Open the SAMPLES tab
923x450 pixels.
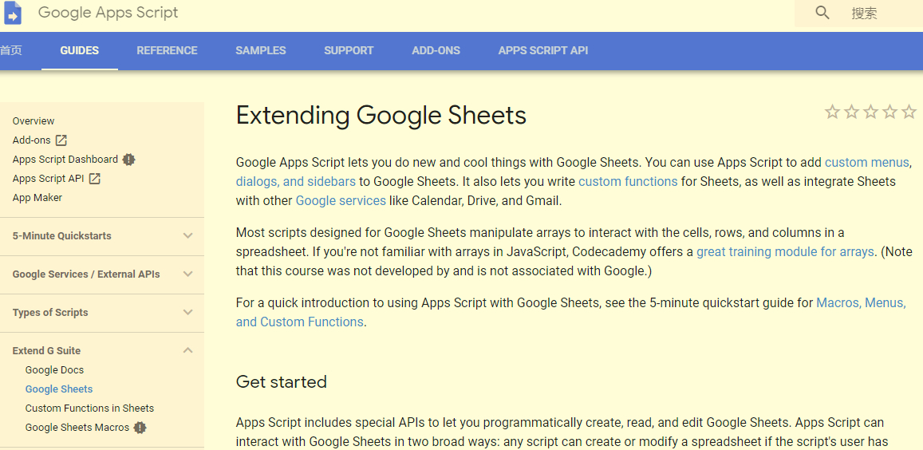[261, 50]
